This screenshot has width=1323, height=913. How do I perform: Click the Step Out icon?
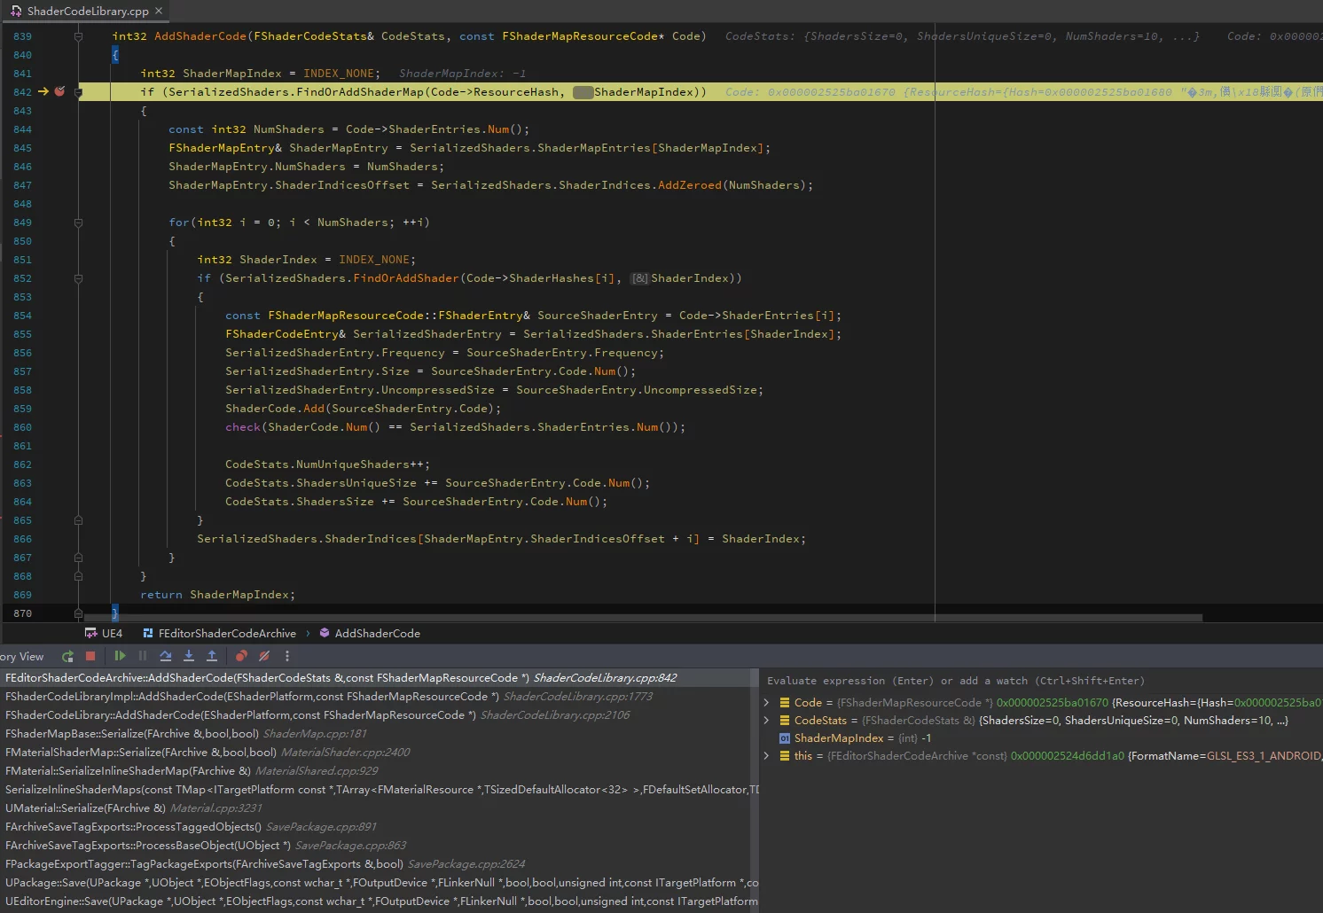pos(212,657)
